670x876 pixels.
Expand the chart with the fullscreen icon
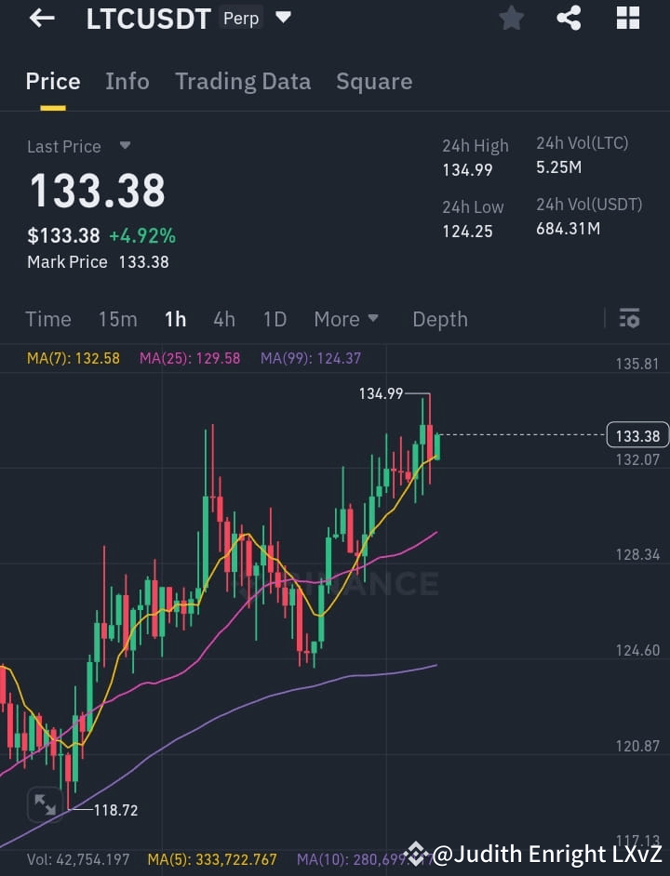[x=45, y=804]
